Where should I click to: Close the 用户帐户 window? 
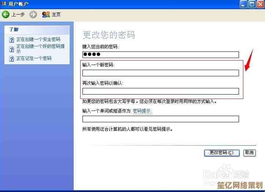(x=260, y=4)
